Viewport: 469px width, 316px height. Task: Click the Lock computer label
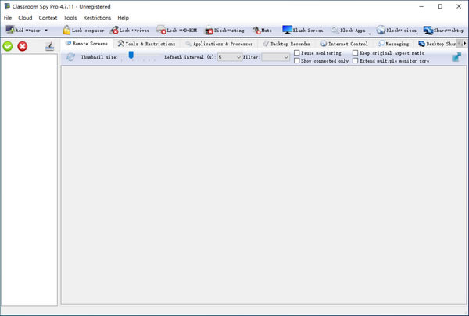(88, 31)
